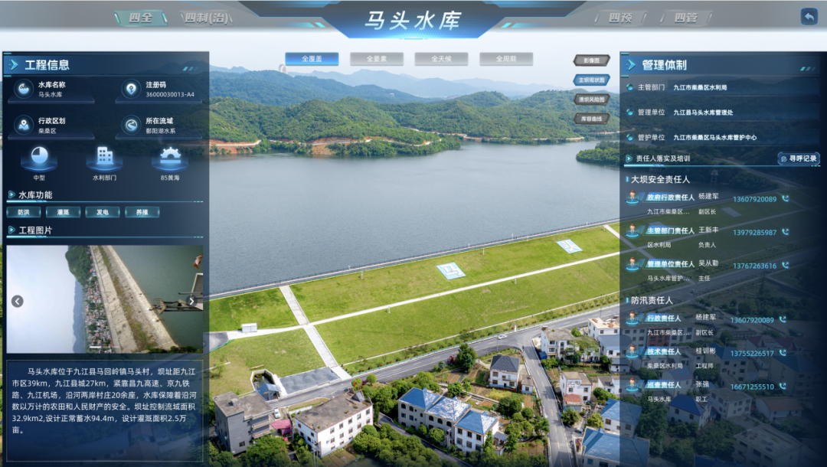This screenshot has width=827, height=467.
Task: Click phone icon next to 13767263616
Action: pyautogui.click(x=786, y=265)
